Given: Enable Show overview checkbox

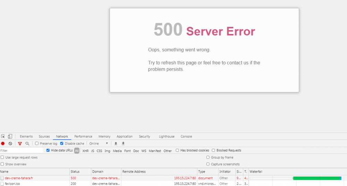Looking at the screenshot, I should click(2, 164).
